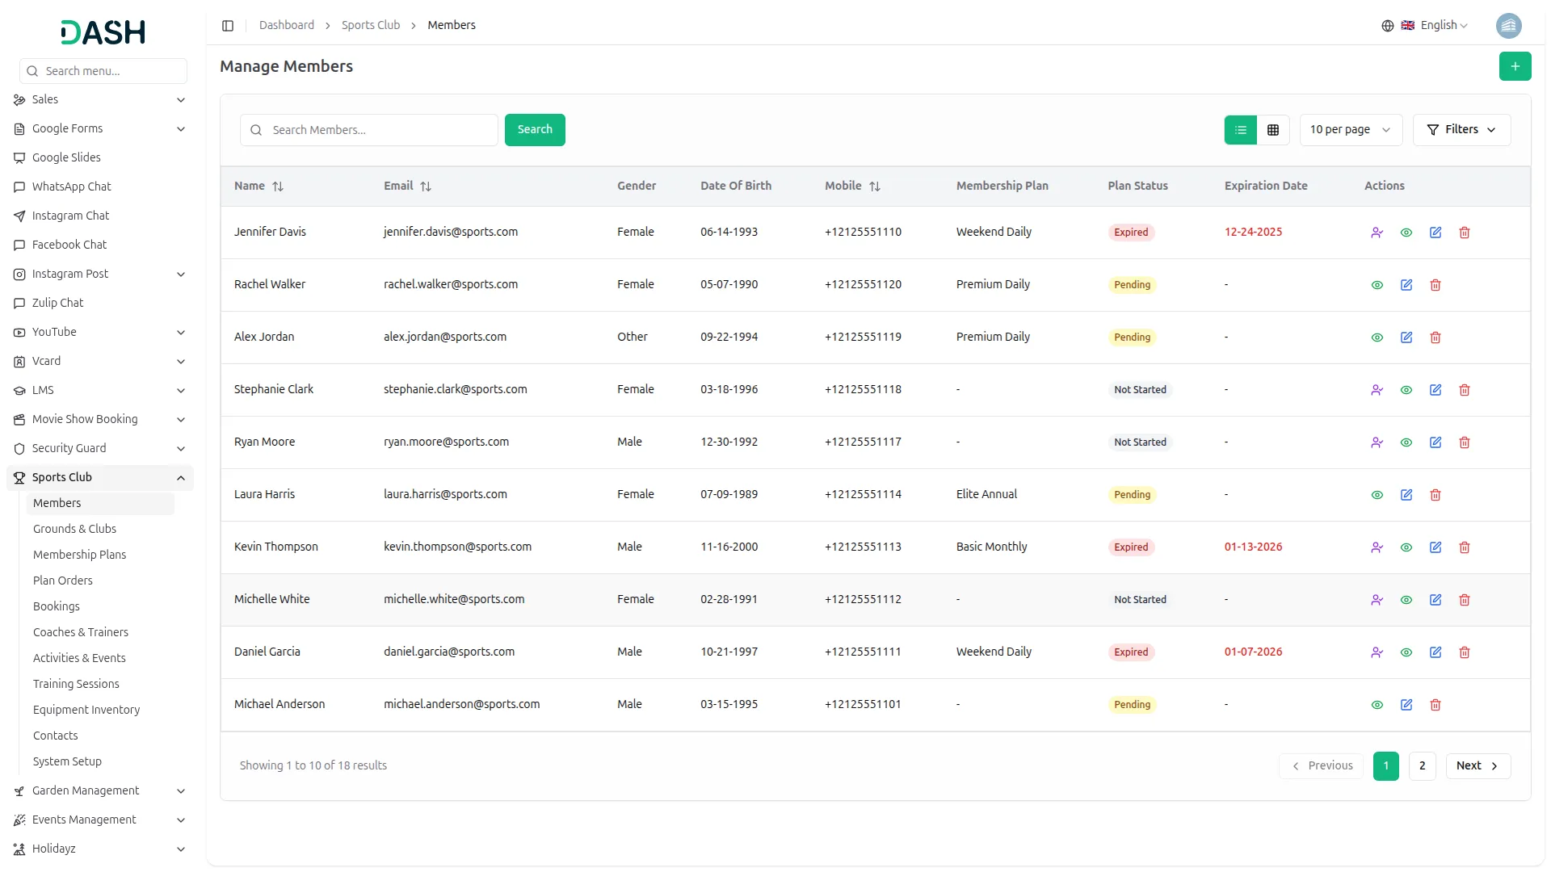
Task: Click the assign plan icon for Jennifer Davis
Action: tap(1377, 233)
